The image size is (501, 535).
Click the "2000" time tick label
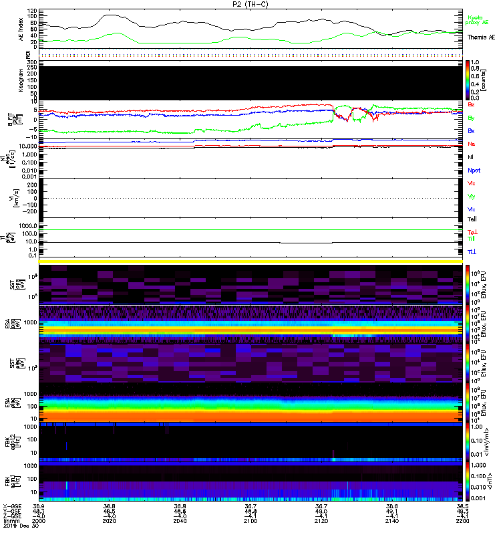[39, 521]
